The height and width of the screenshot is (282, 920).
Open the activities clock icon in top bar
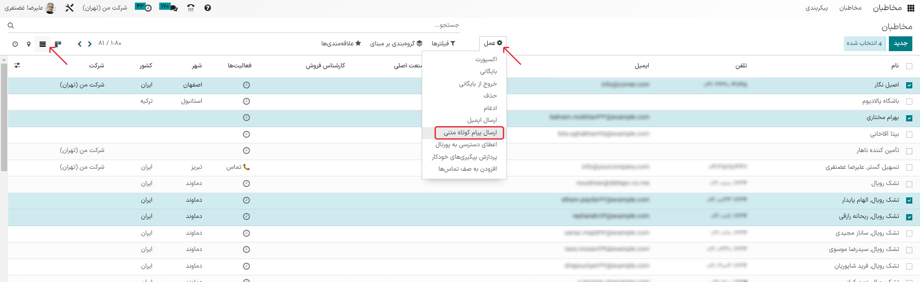click(x=143, y=8)
